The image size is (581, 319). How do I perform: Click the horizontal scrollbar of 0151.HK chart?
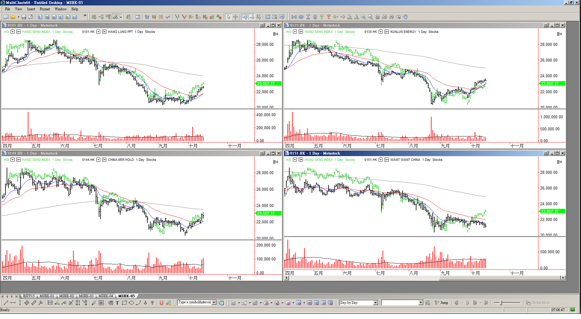[x=362, y=278]
